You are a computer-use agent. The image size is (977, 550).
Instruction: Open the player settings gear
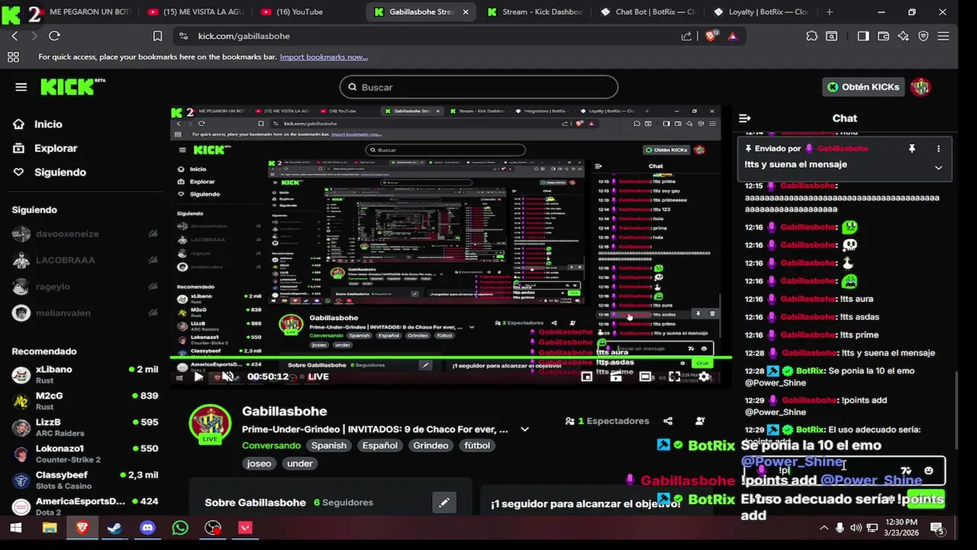click(704, 377)
